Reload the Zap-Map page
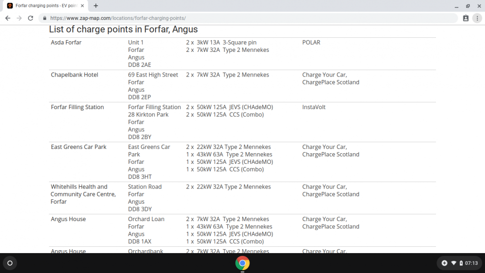Viewport: 485px width, 273px height. (x=30, y=18)
